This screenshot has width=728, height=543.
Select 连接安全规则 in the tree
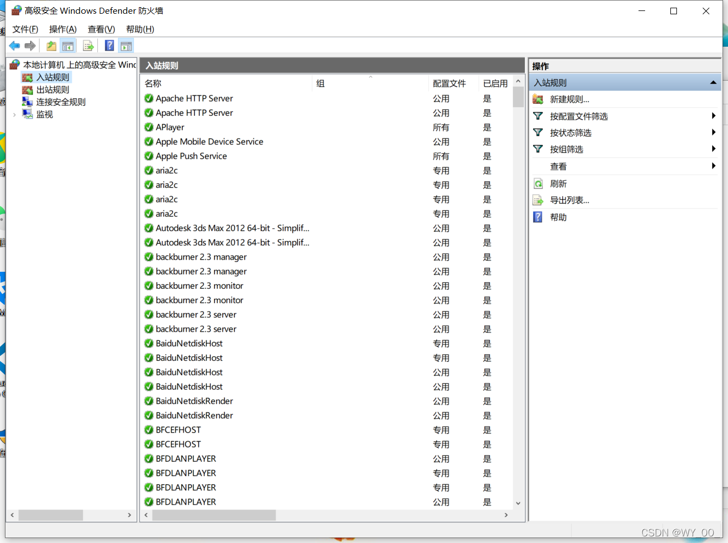61,102
